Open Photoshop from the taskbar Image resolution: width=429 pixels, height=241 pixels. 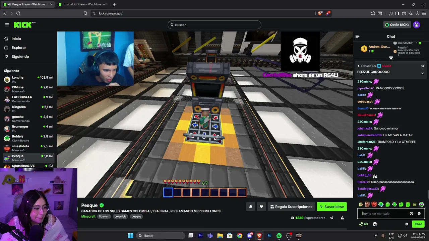pyautogui.click(x=269, y=236)
